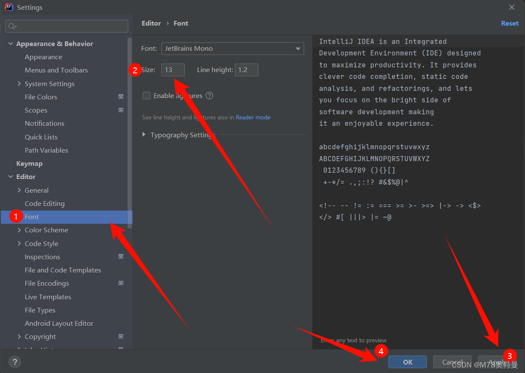The width and height of the screenshot is (525, 373).
Task: Select Live Templates item
Action: 48,297
